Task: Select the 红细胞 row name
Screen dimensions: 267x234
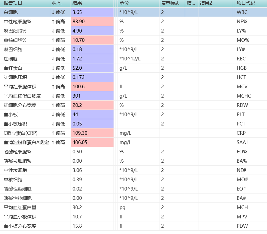Action: [x=11, y=59]
